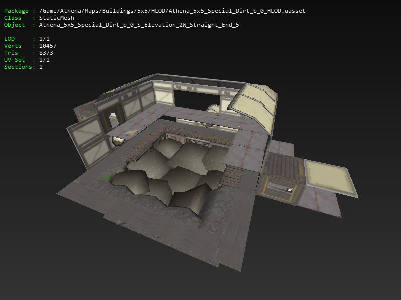Viewport: 401px width, 300px height.
Task: Click the 'Class' label
Action: [13, 18]
